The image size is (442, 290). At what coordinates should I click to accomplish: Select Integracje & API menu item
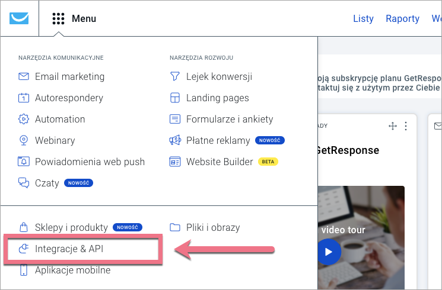coord(69,249)
